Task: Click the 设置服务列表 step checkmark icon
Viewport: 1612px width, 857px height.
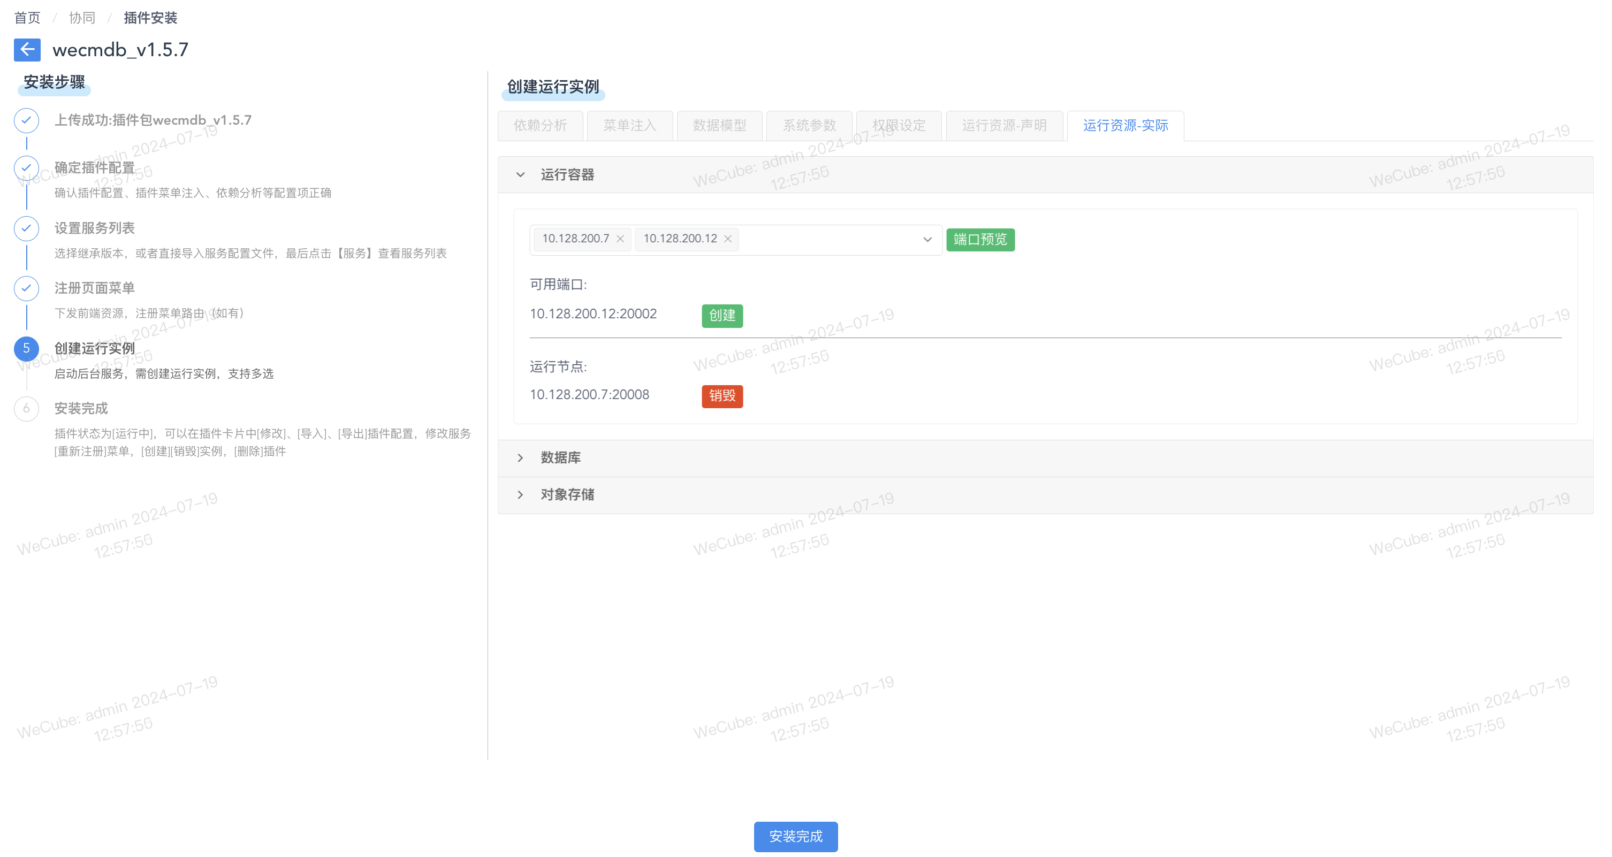Action: [26, 228]
